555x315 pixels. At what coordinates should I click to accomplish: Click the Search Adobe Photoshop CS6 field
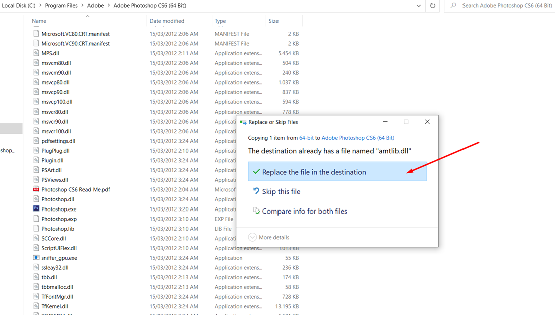pyautogui.click(x=500, y=6)
